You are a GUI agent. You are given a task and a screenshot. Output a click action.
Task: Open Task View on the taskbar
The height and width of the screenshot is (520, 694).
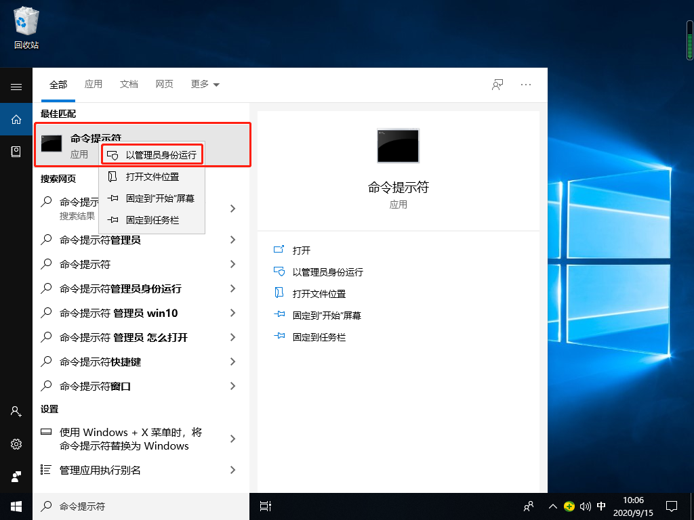(264, 506)
